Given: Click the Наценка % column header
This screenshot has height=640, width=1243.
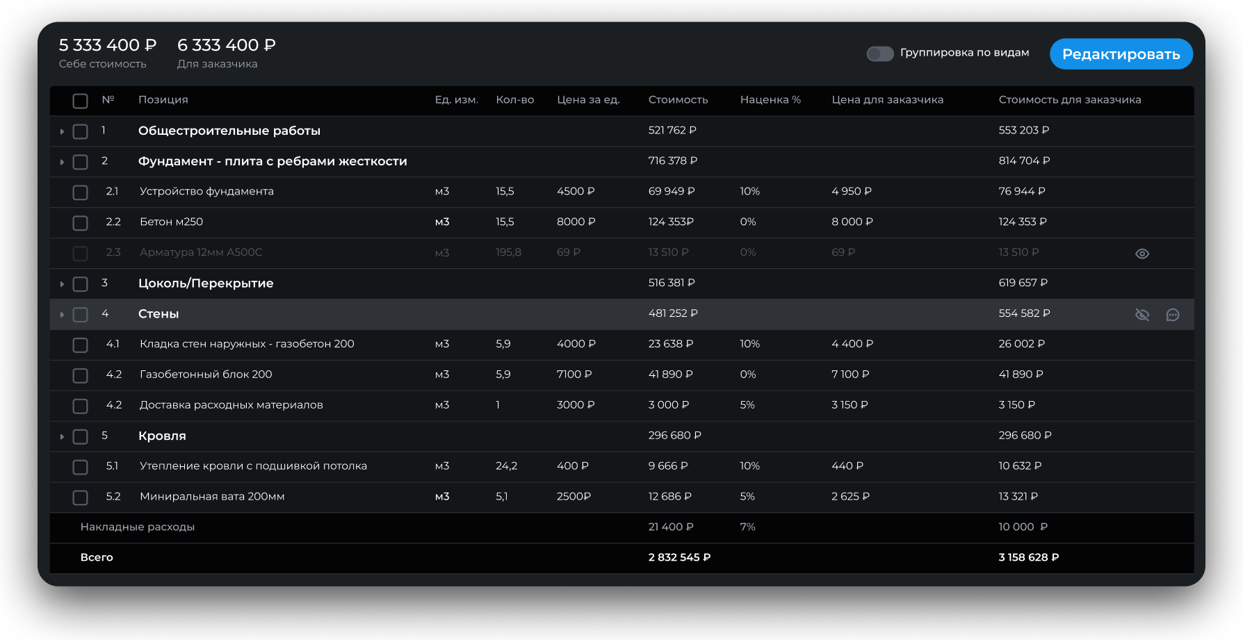Looking at the screenshot, I should pos(770,100).
